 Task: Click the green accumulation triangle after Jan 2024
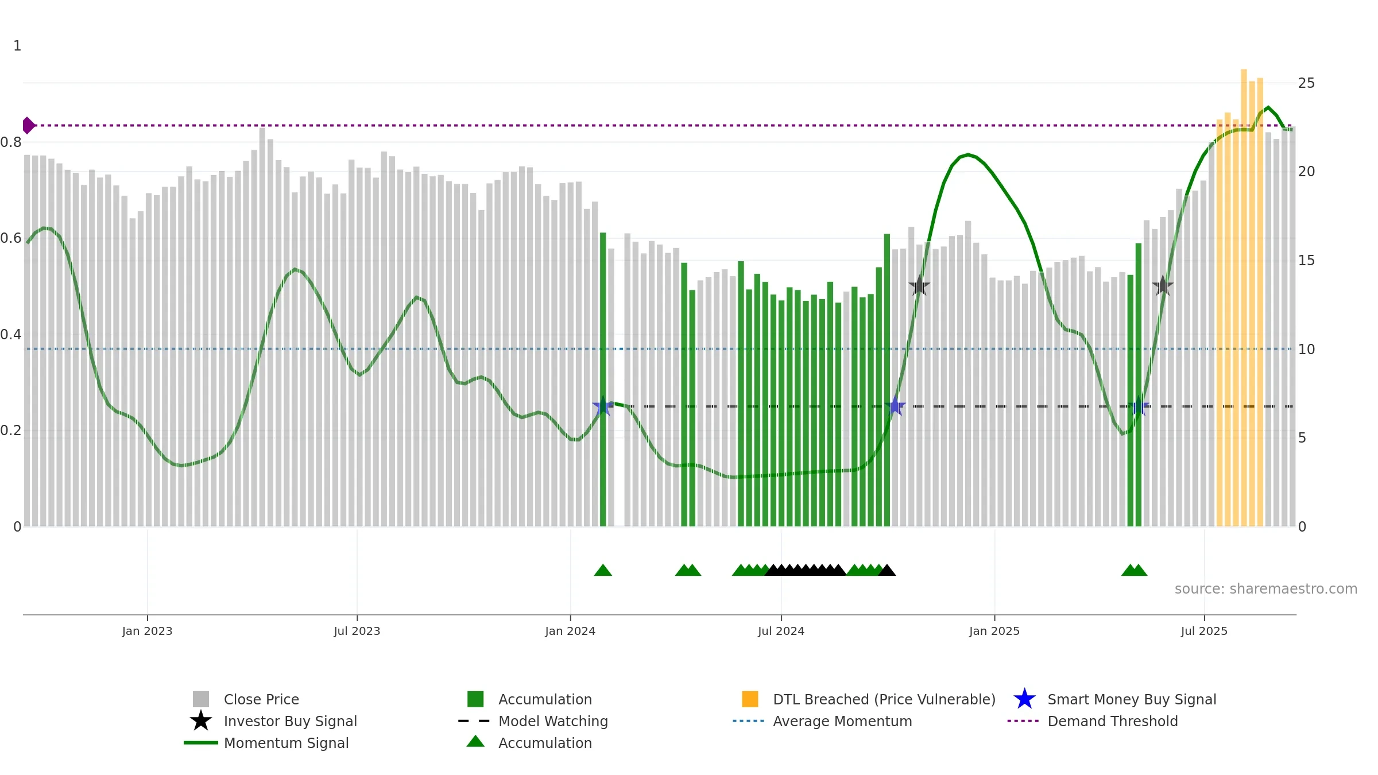[603, 570]
